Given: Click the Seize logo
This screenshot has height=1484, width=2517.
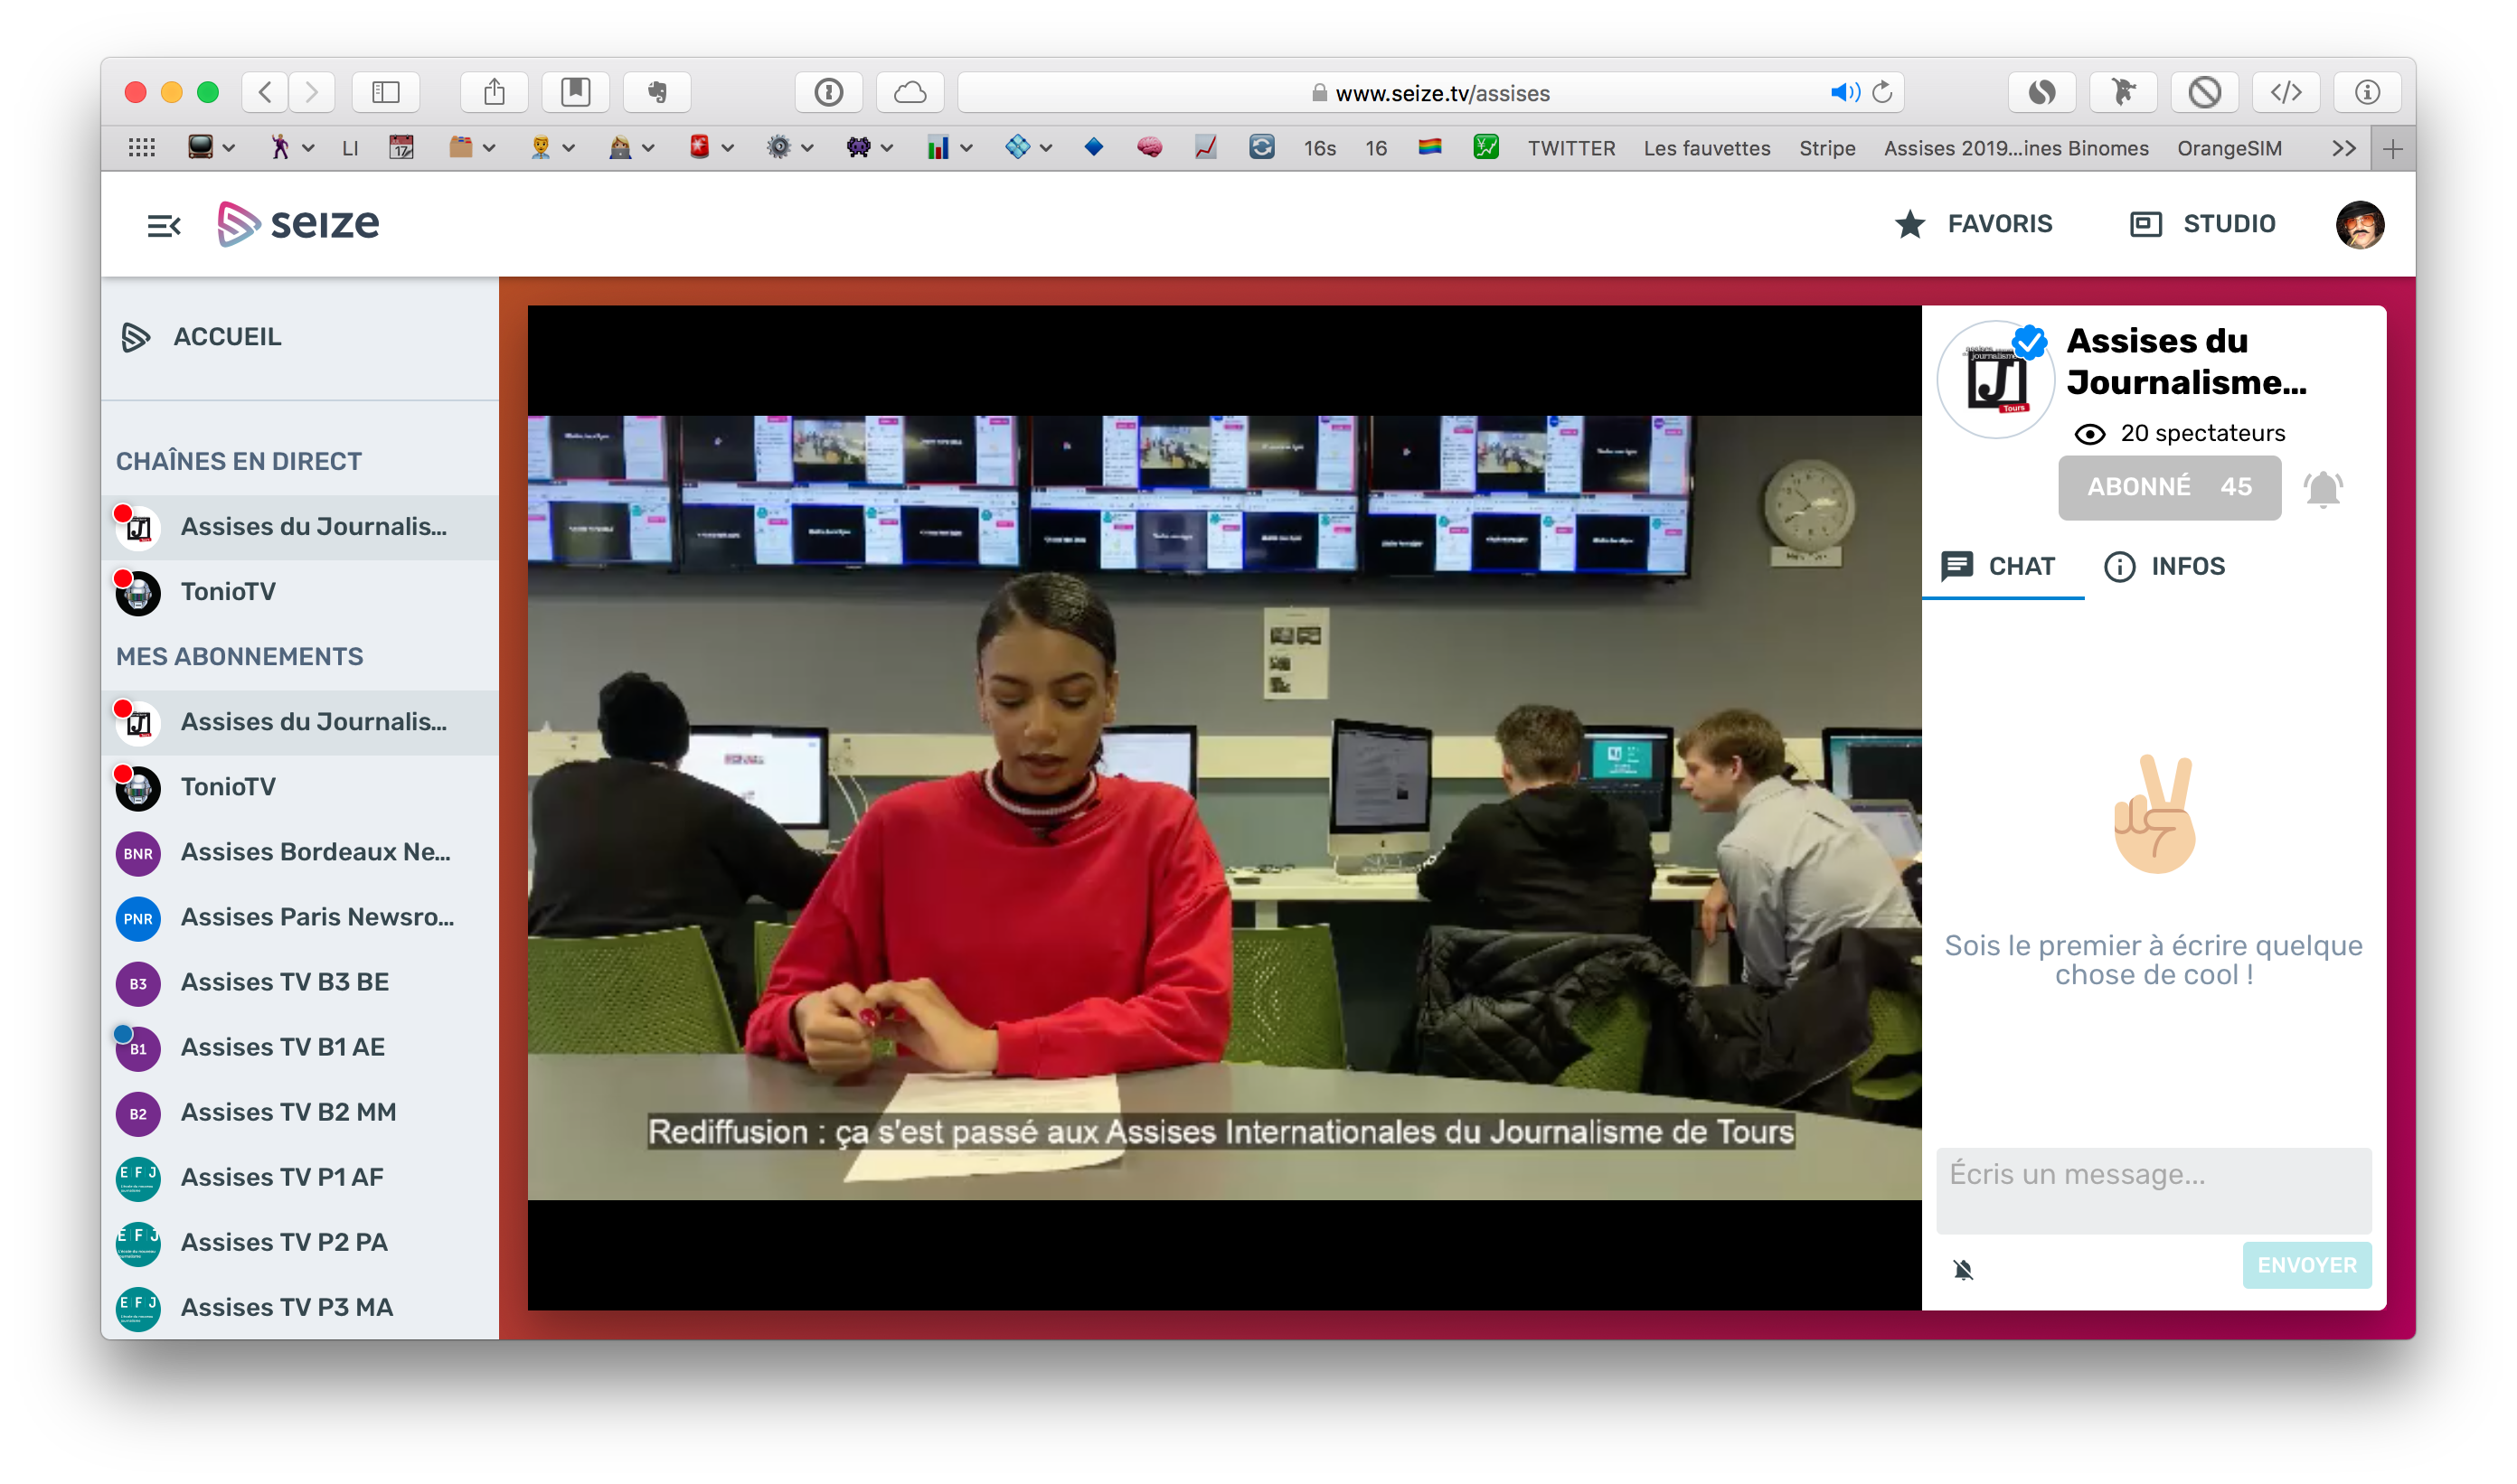Looking at the screenshot, I should coord(298,224).
